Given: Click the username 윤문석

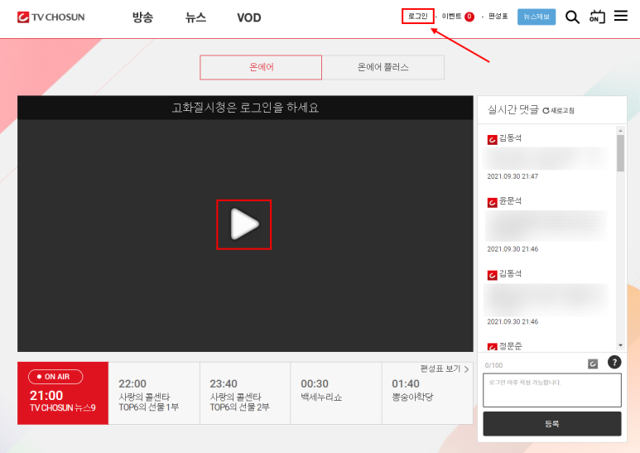Looking at the screenshot, I should click(x=510, y=200).
